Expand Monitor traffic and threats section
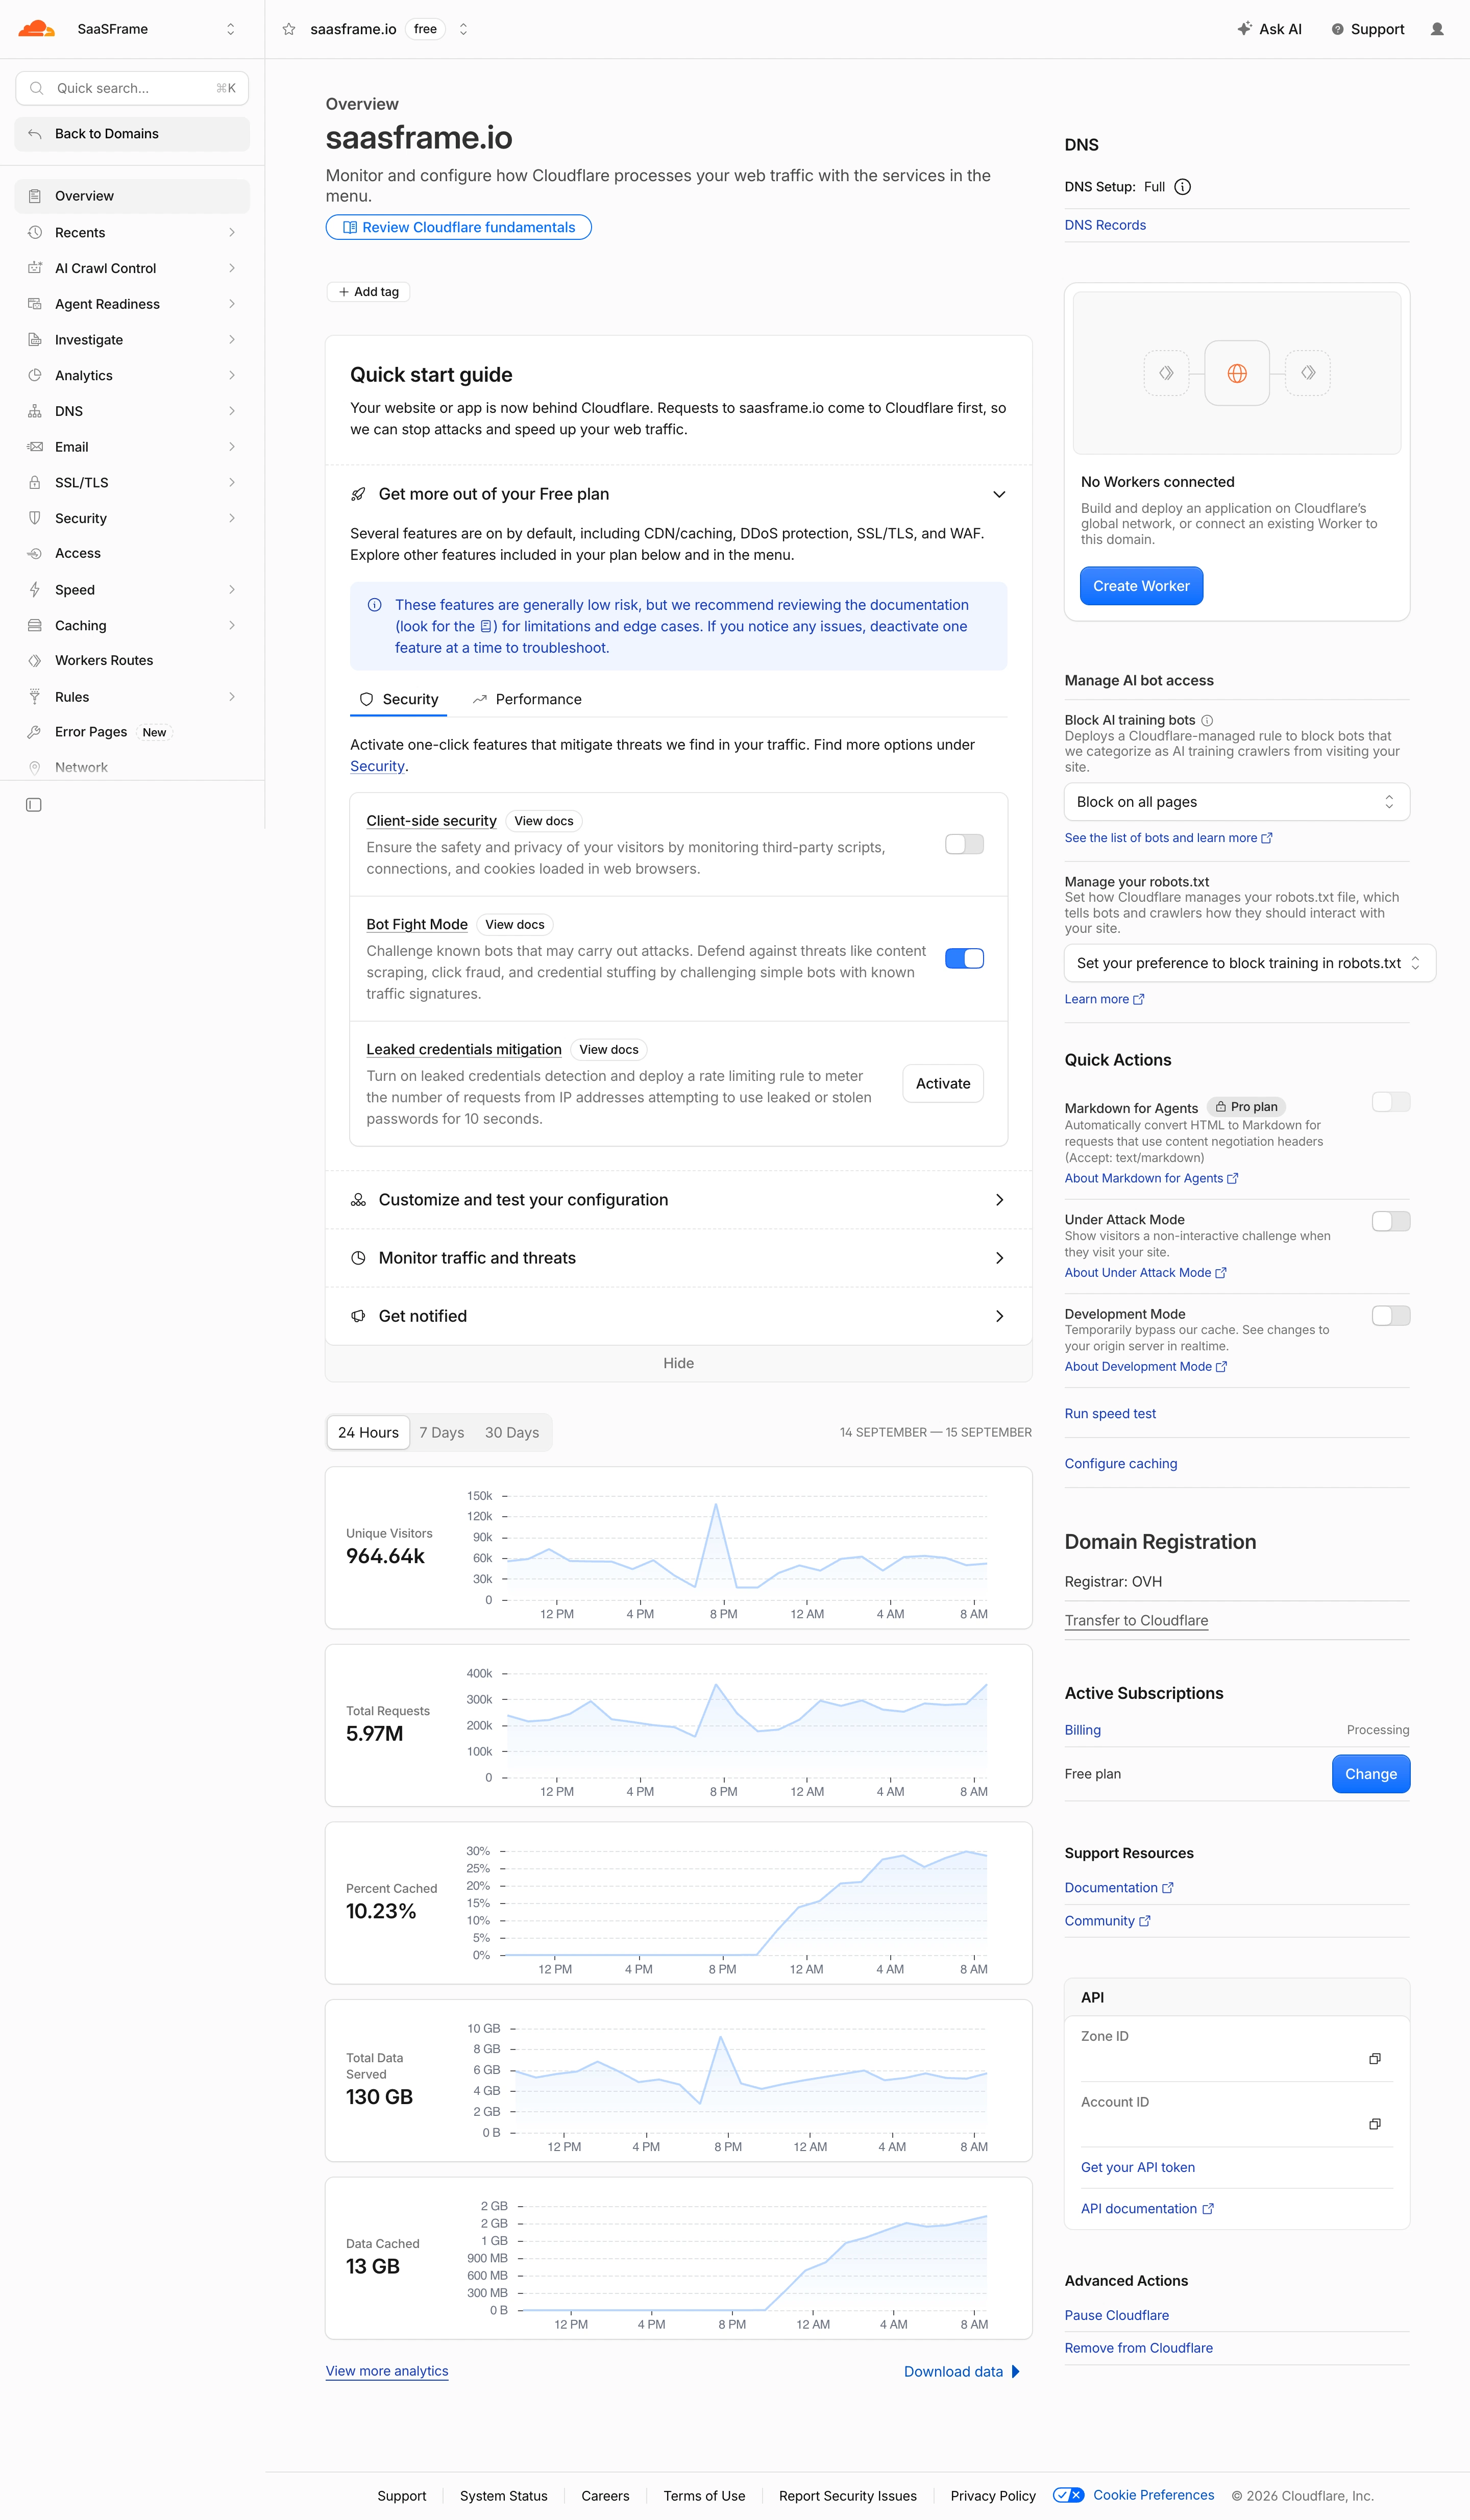The height and width of the screenshot is (2520, 1470). point(678,1258)
